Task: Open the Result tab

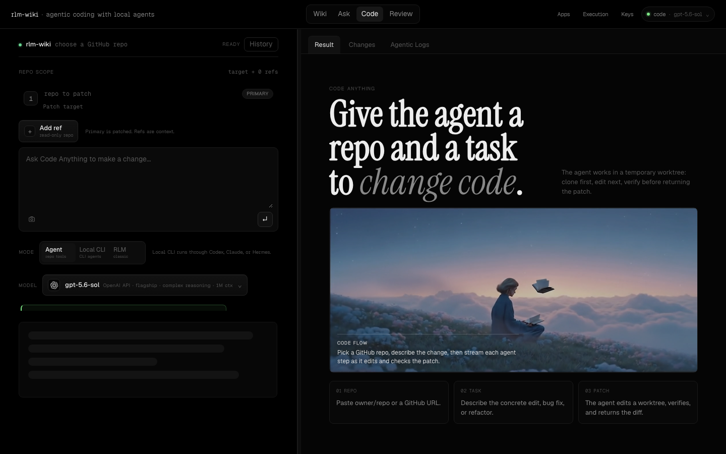Action: coord(324,45)
